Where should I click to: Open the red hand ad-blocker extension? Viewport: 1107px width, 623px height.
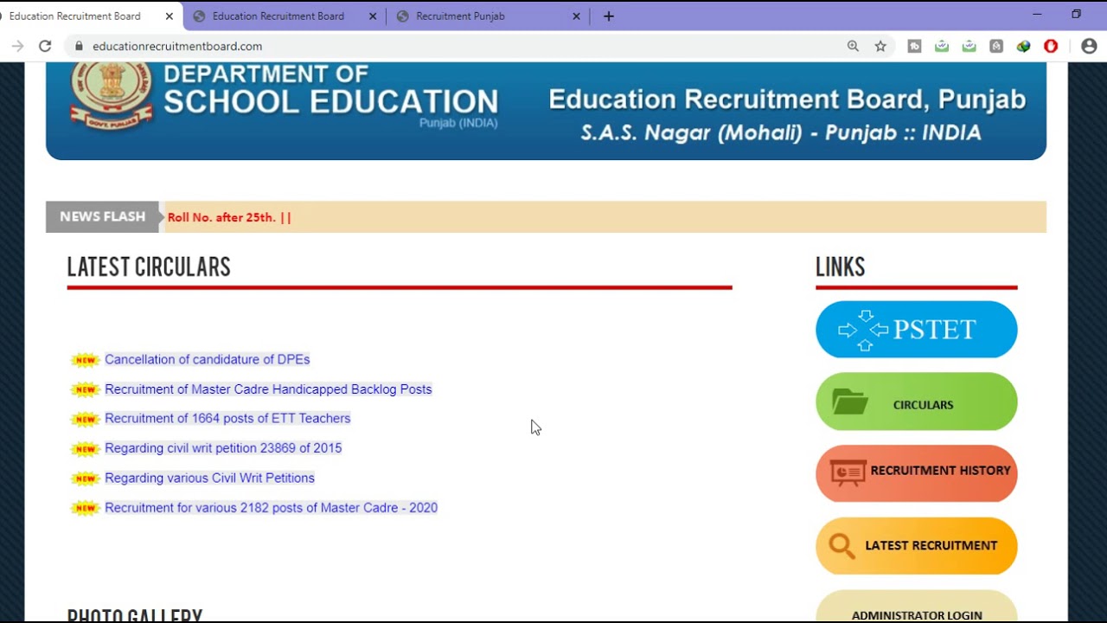[1051, 46]
